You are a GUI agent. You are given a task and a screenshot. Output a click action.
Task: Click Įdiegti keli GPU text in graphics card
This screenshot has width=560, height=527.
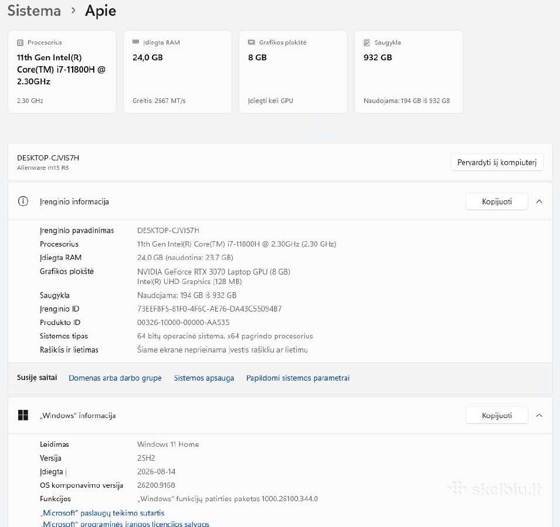[270, 101]
